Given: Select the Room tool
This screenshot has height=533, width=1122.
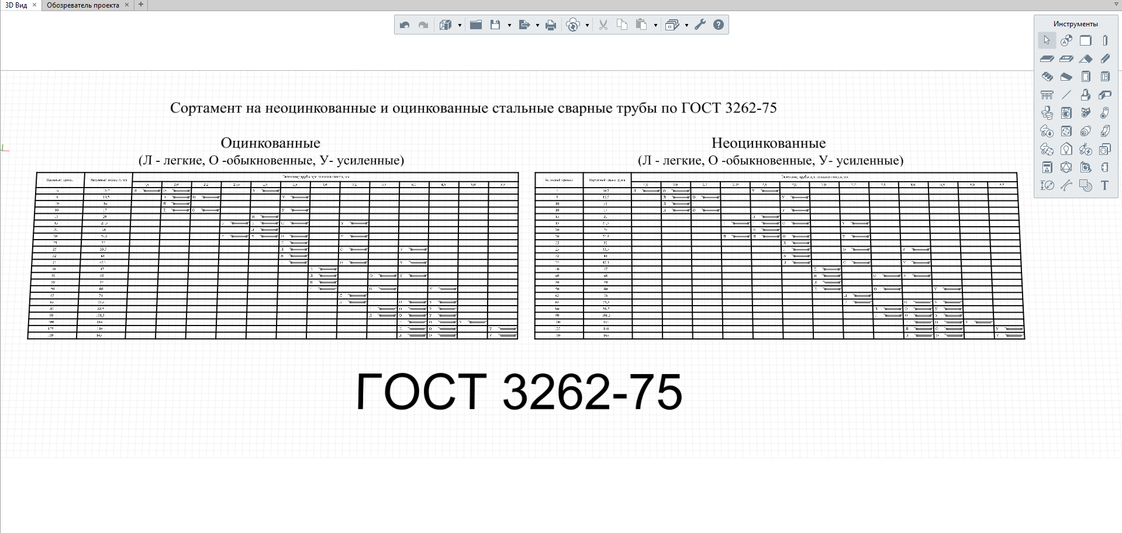Looking at the screenshot, I should 1086,167.
